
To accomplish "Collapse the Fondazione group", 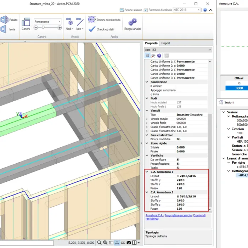I will point(147,82).
